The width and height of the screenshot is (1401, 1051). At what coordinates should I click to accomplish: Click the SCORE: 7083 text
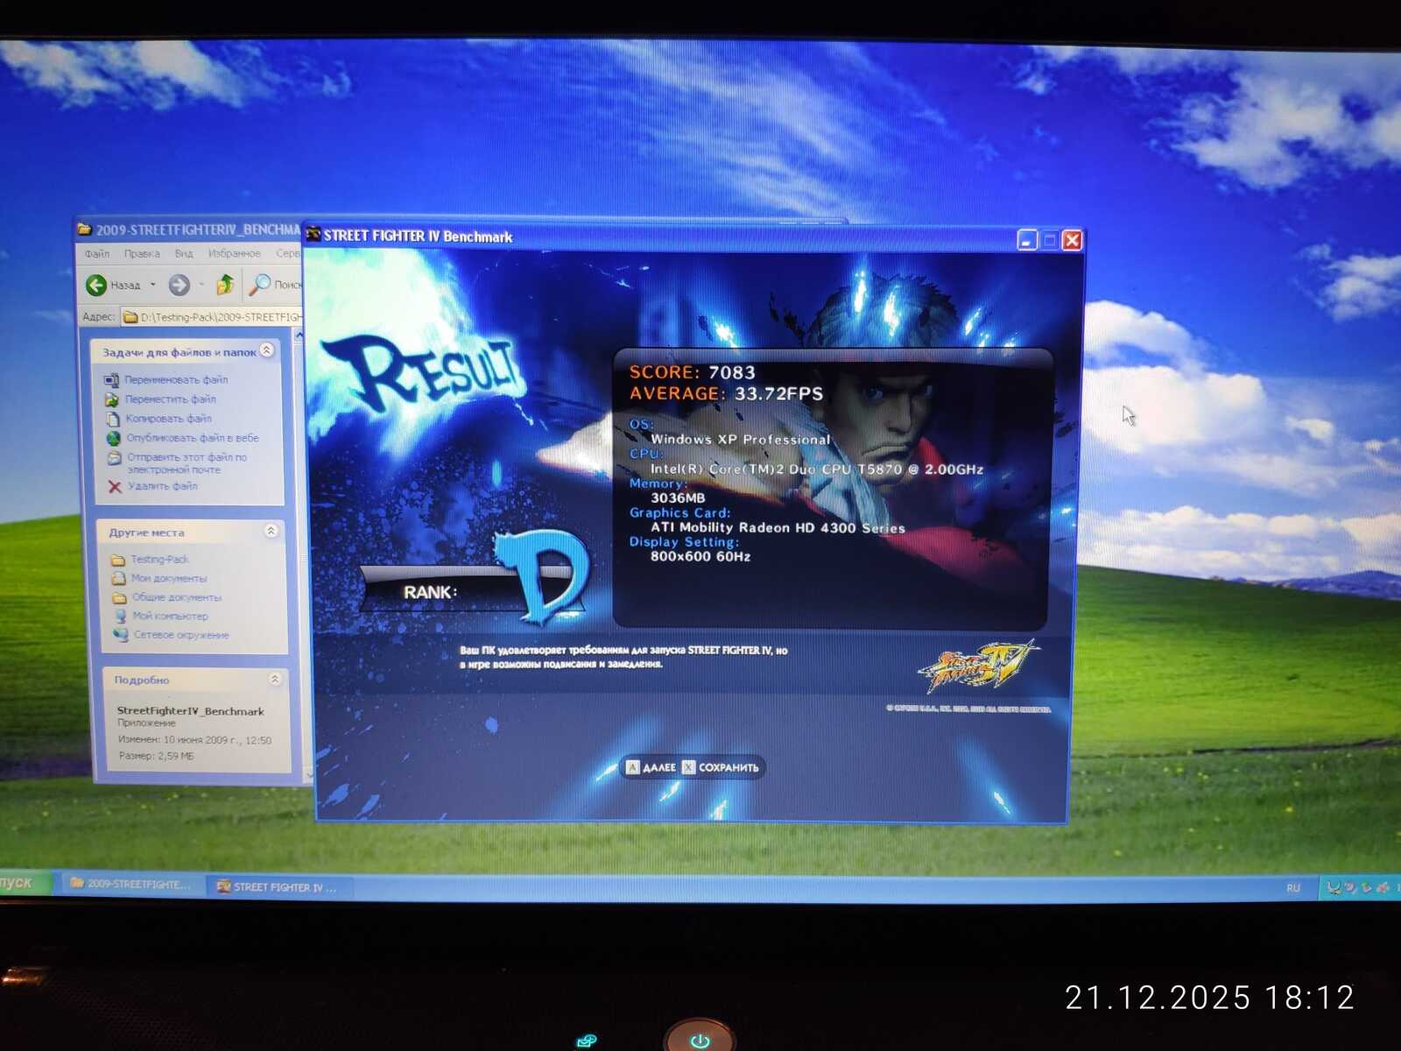[x=692, y=372]
